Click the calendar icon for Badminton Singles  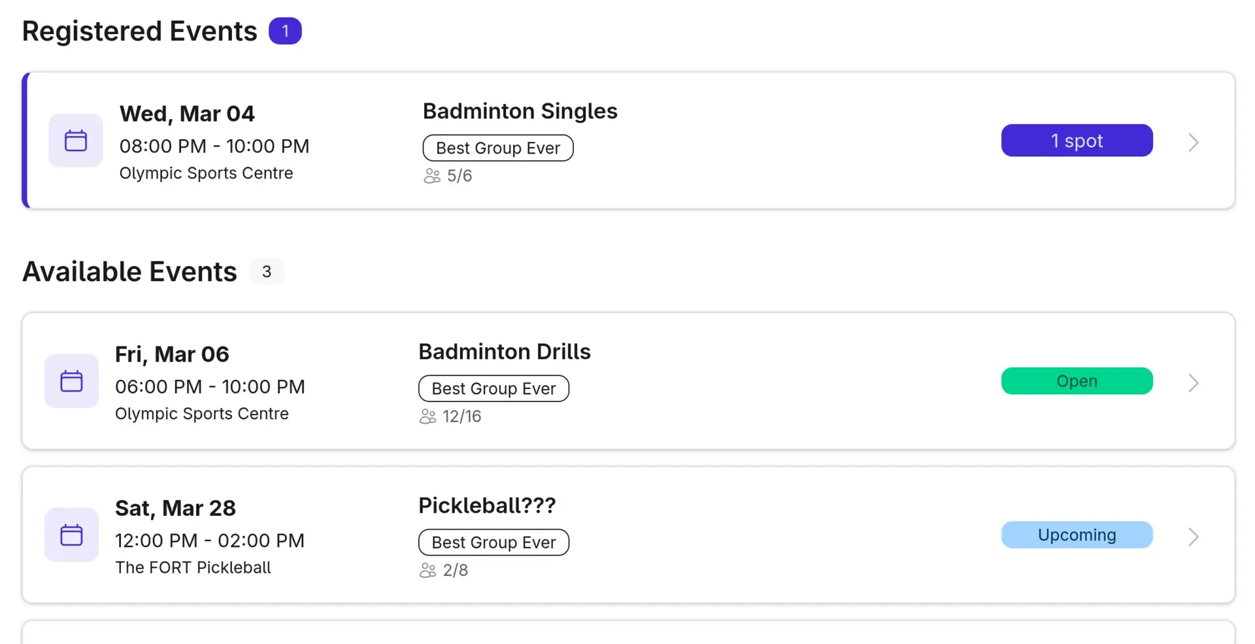point(75,140)
